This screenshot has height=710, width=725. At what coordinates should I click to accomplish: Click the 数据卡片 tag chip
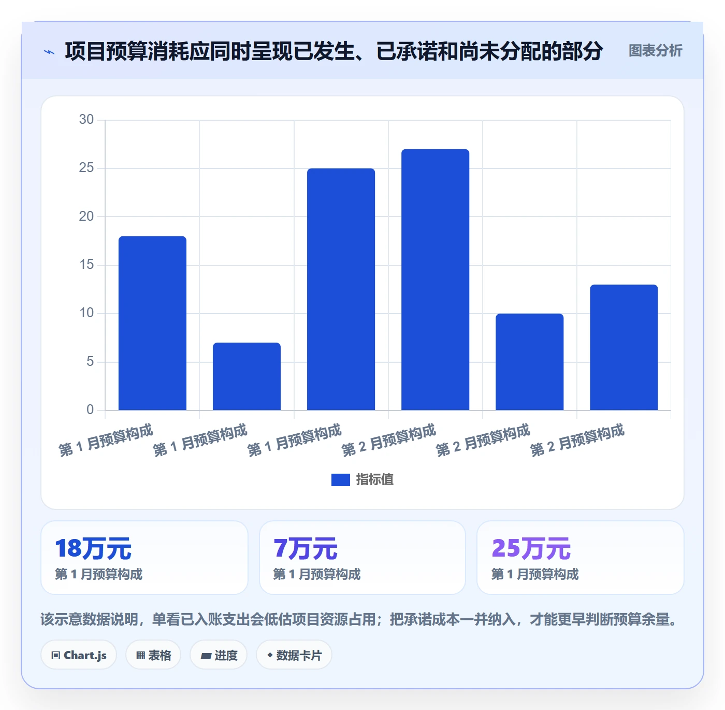pyautogui.click(x=294, y=655)
